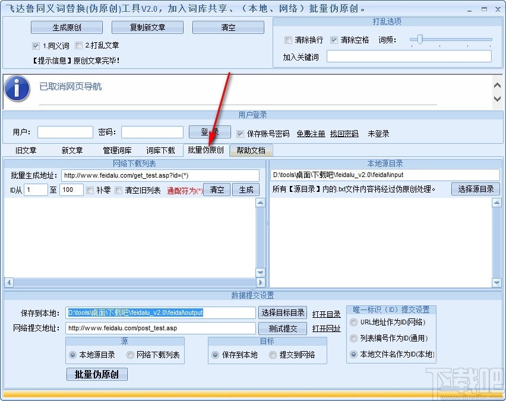Enable the 补零 checkbox

point(90,190)
